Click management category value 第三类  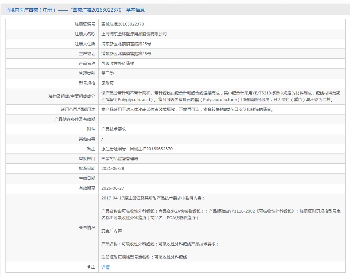(107, 73)
